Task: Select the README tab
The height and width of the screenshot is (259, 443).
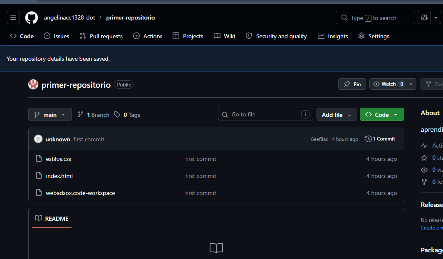Action: (52, 218)
